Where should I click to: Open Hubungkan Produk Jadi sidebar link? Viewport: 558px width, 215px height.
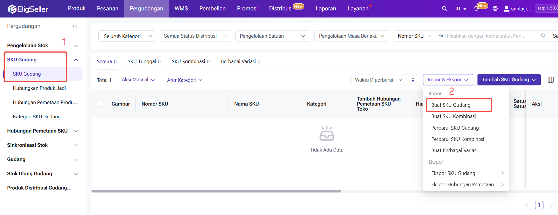[x=39, y=88]
